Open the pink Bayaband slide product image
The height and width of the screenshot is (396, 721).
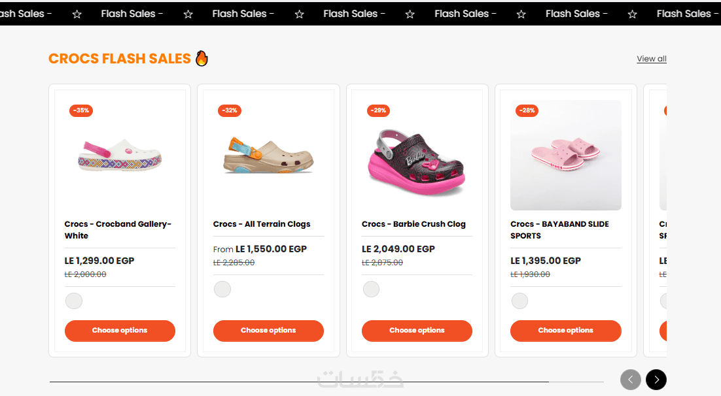click(x=565, y=156)
